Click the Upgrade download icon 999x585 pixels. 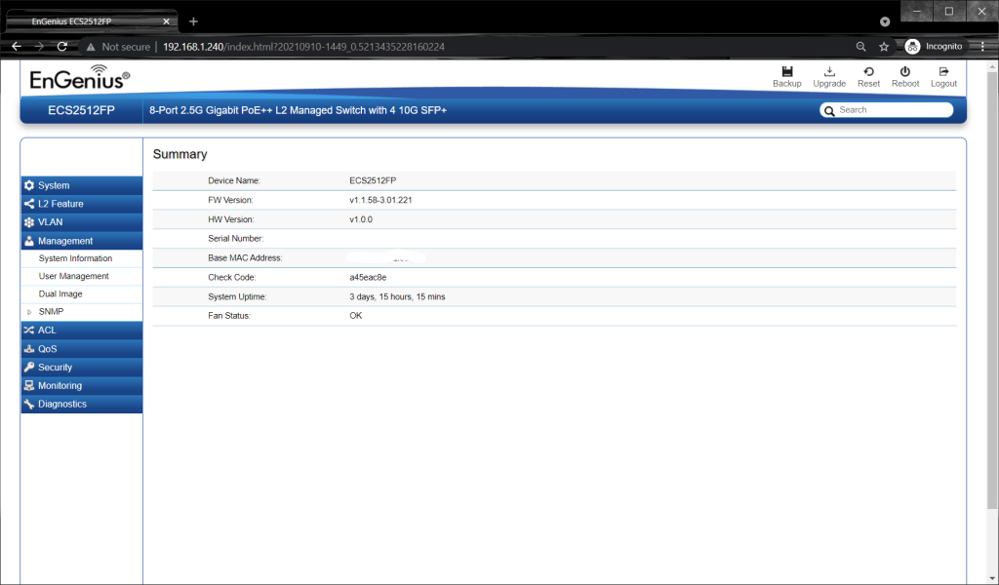click(829, 71)
